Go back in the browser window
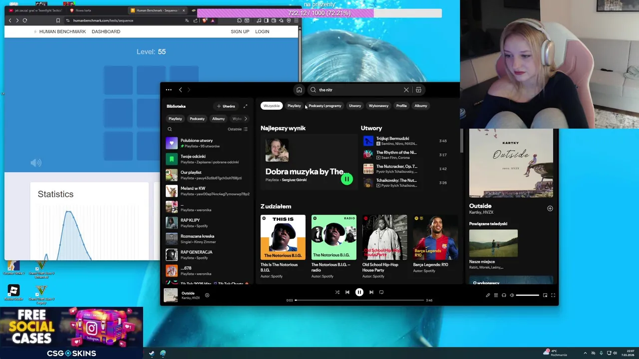The width and height of the screenshot is (639, 359). tap(9, 20)
